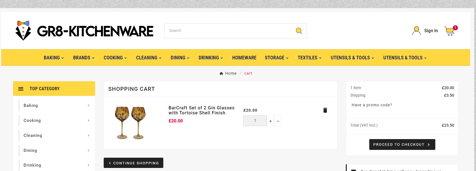Click the search magnifier icon
This screenshot has height=171, width=476.
pyautogui.click(x=299, y=31)
